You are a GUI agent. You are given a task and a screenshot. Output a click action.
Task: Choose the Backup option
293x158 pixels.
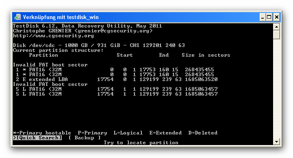pos(84,138)
